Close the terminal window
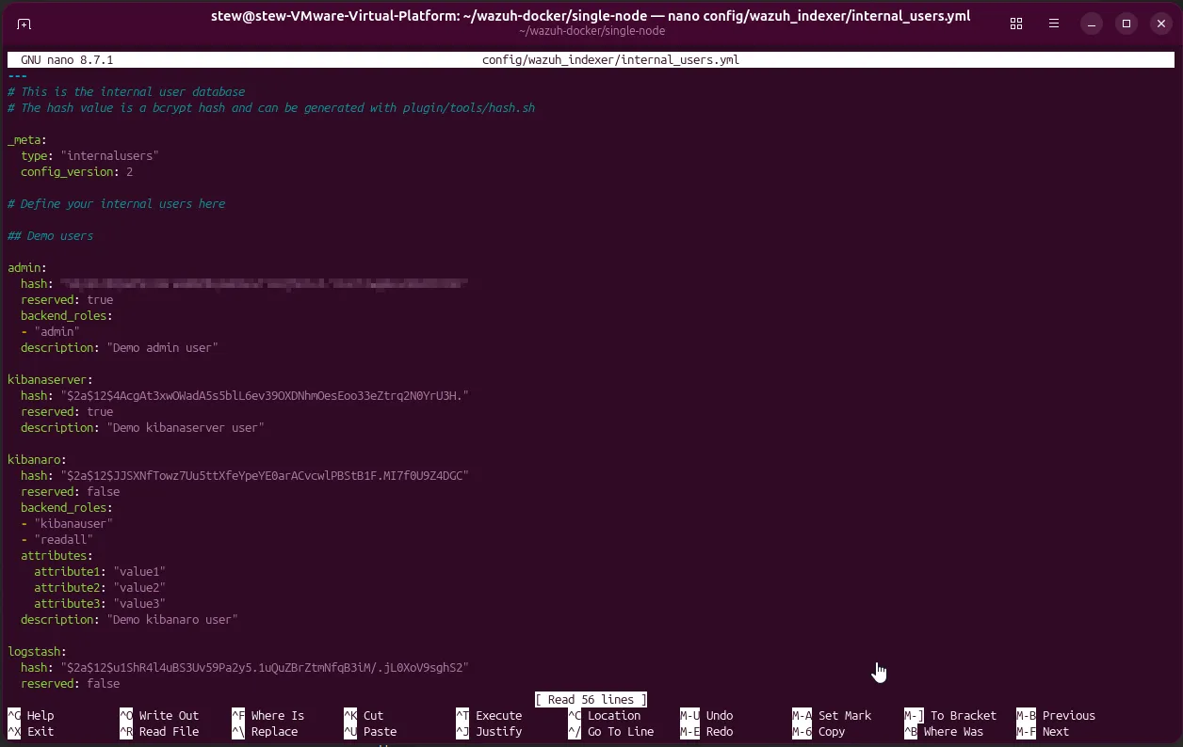The width and height of the screenshot is (1183, 747). click(x=1159, y=24)
